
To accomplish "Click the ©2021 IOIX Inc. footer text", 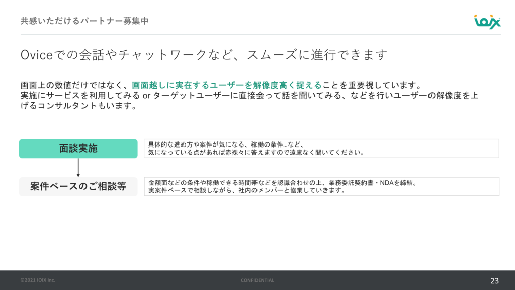I will click(38, 280).
